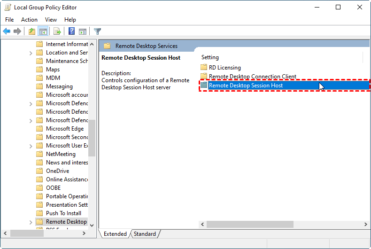Open the File menu
This screenshot has width=371, height=249.
click(9, 20)
